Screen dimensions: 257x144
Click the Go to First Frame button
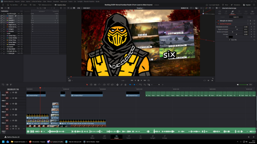click(132, 80)
